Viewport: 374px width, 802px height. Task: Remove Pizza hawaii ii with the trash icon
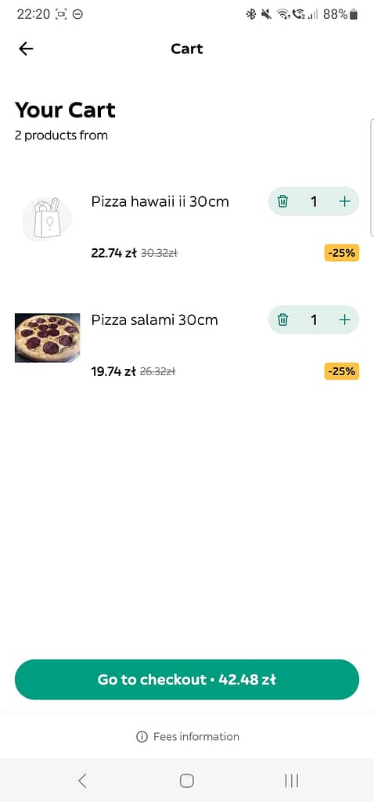tap(282, 201)
